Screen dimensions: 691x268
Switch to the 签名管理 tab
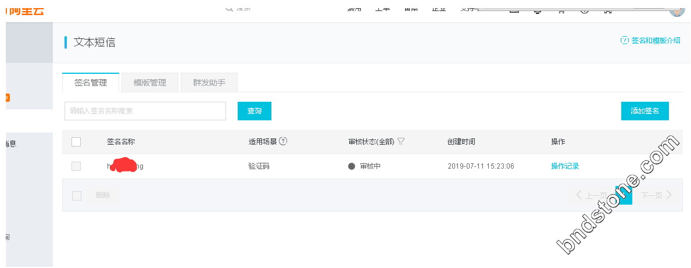point(91,83)
